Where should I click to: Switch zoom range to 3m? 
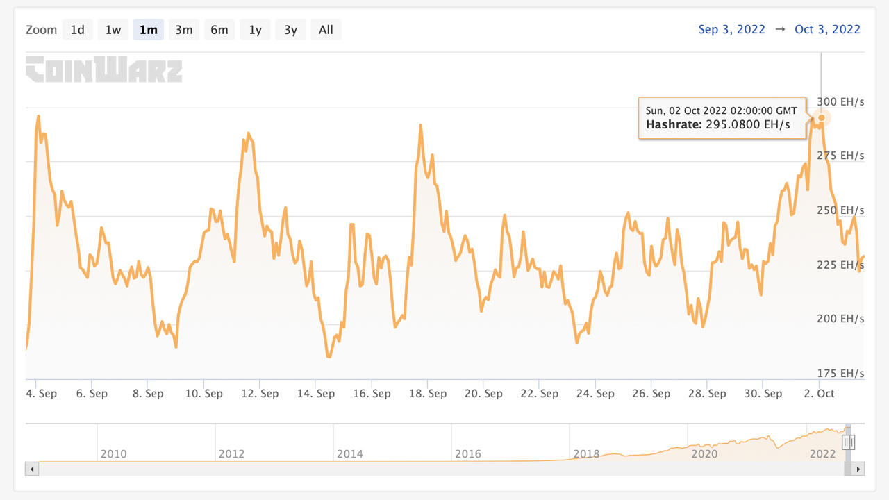point(184,30)
